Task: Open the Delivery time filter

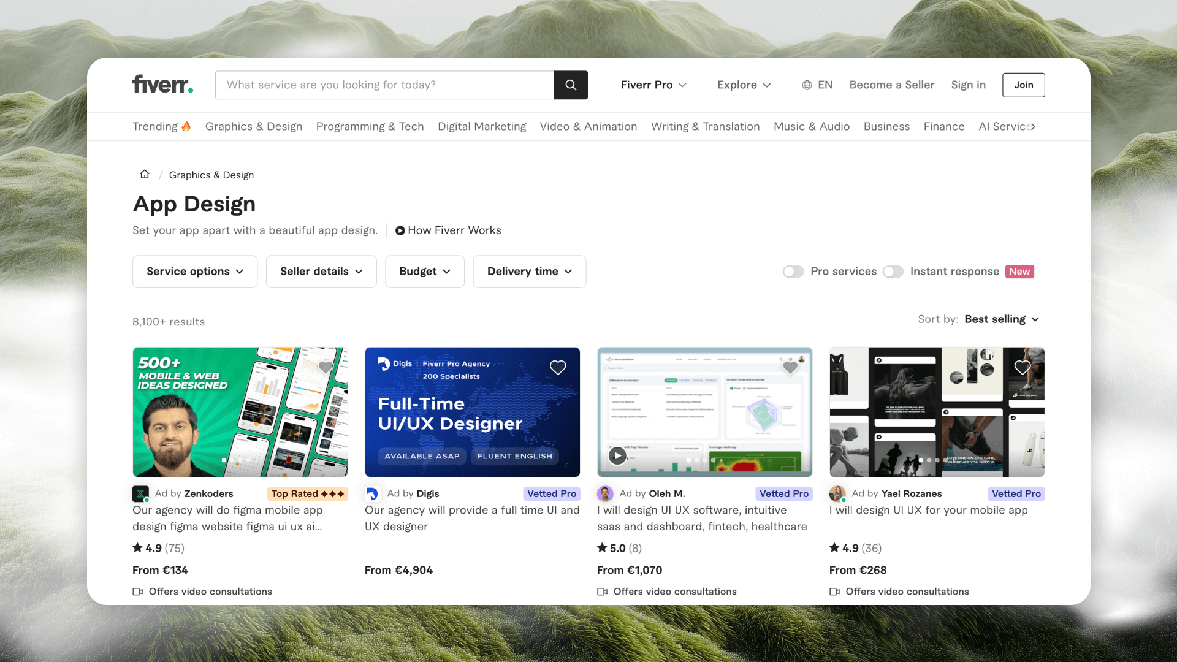Action: point(530,272)
